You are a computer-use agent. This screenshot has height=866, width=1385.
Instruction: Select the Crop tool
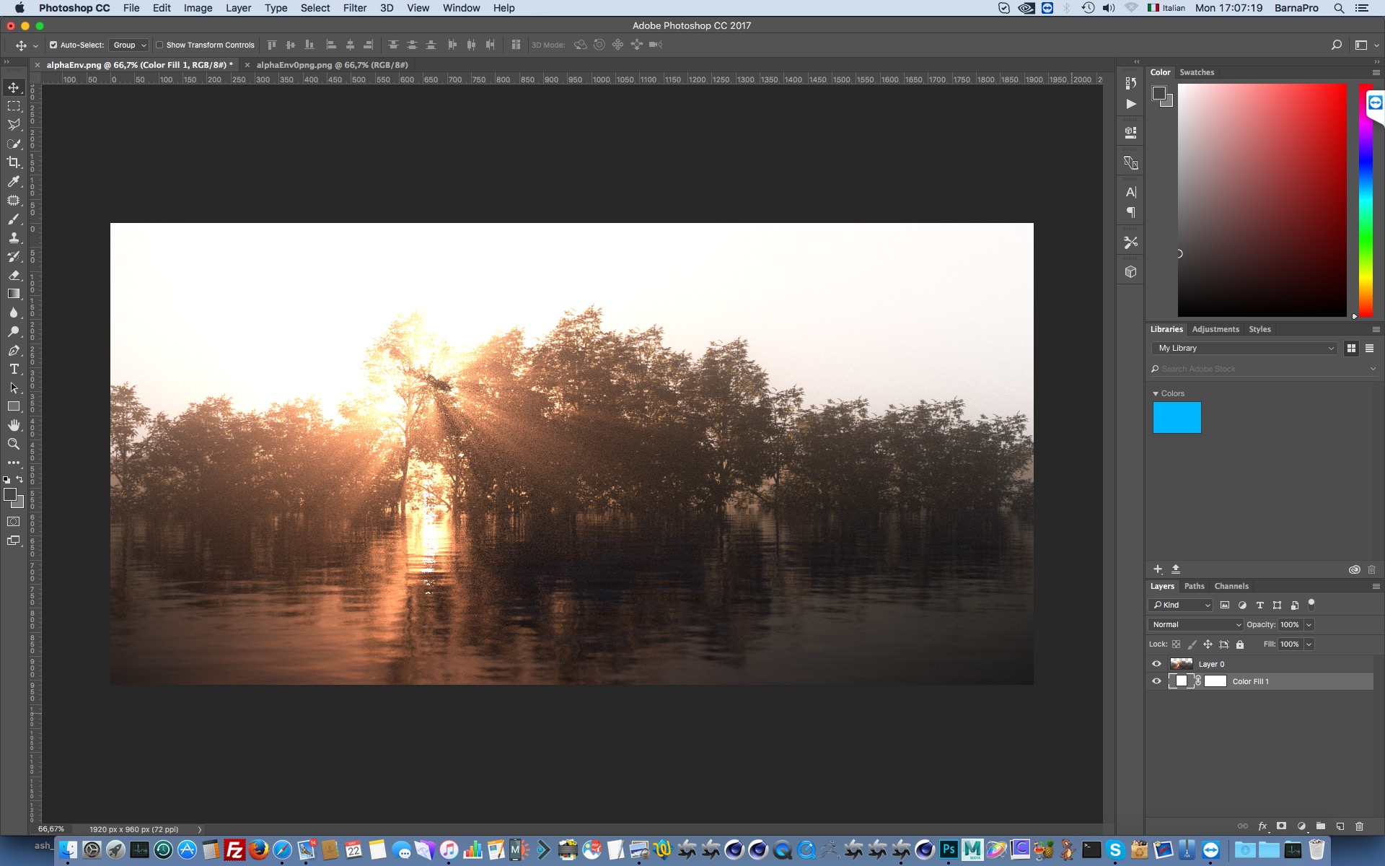point(14,162)
